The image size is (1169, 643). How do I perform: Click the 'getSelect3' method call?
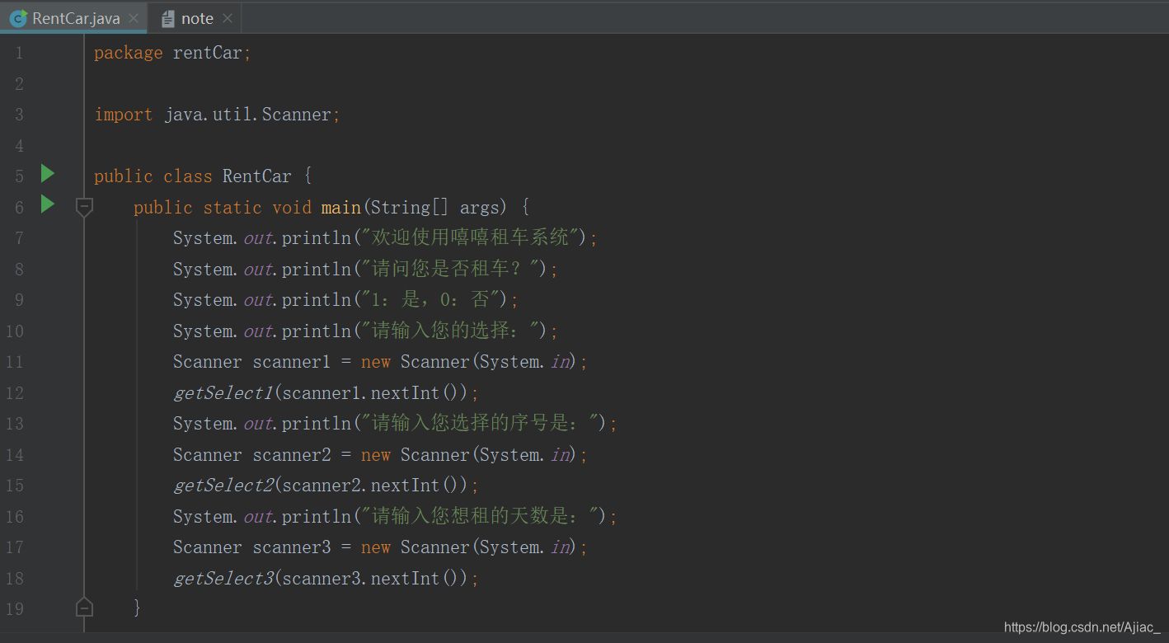tap(223, 579)
